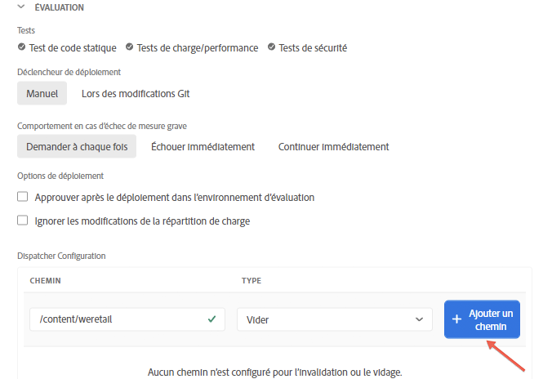Collapse the ÉVALUATION section chevron

point(21,7)
